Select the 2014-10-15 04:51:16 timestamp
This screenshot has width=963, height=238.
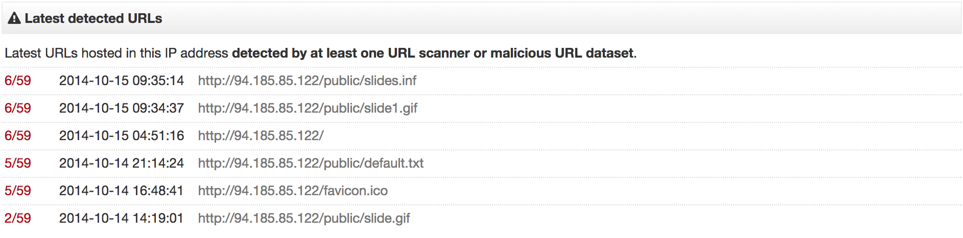[x=122, y=136]
